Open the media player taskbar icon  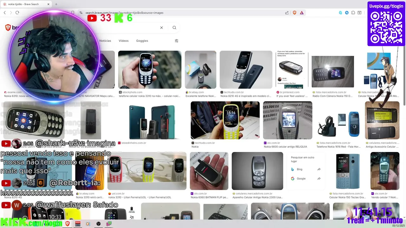point(88,224)
